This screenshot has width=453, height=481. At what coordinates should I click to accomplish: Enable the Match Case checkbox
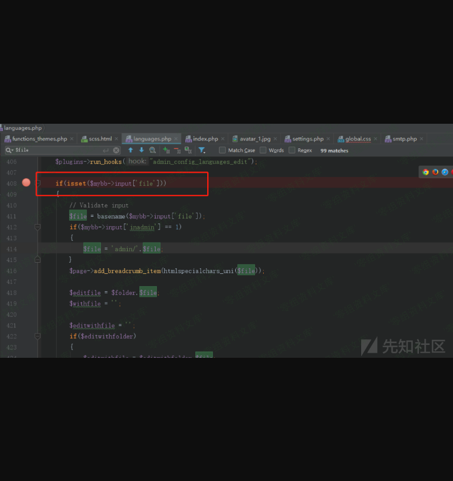(x=222, y=150)
